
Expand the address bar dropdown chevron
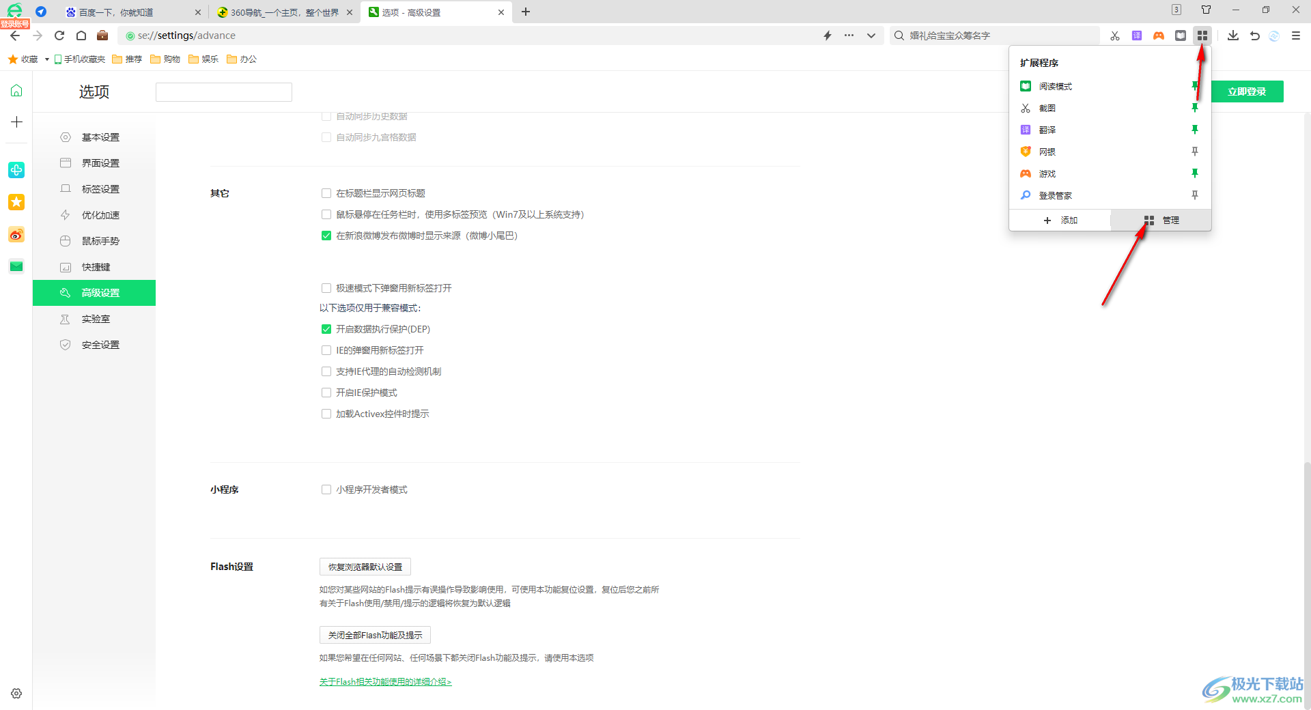click(871, 35)
